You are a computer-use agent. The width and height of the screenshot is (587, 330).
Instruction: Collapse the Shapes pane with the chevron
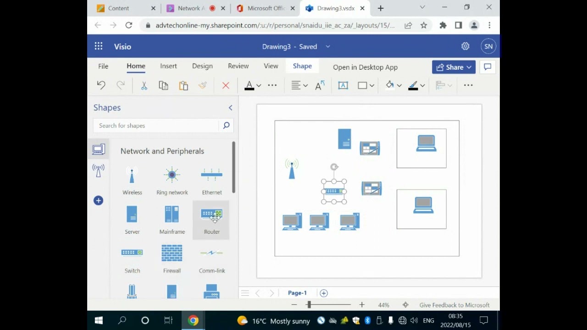point(230,108)
